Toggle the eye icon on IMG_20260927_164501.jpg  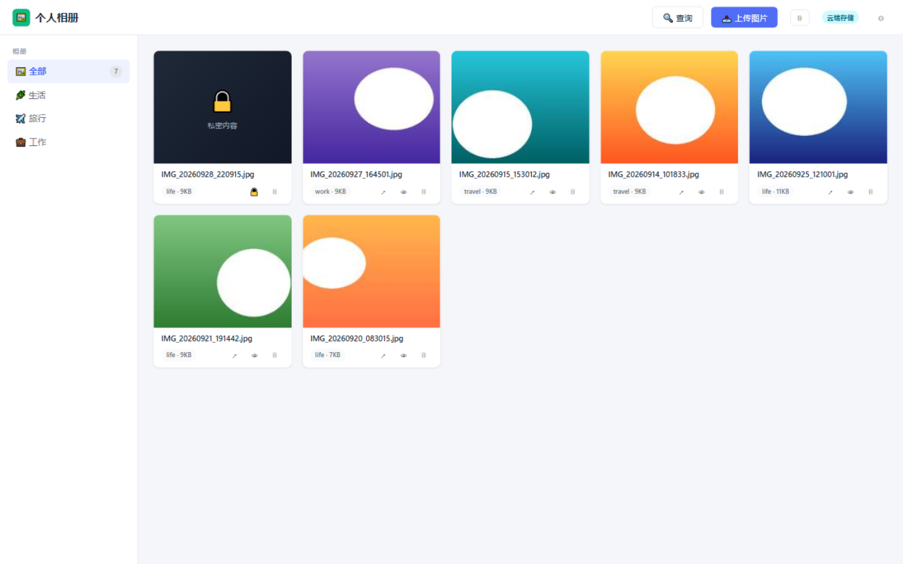tap(403, 192)
